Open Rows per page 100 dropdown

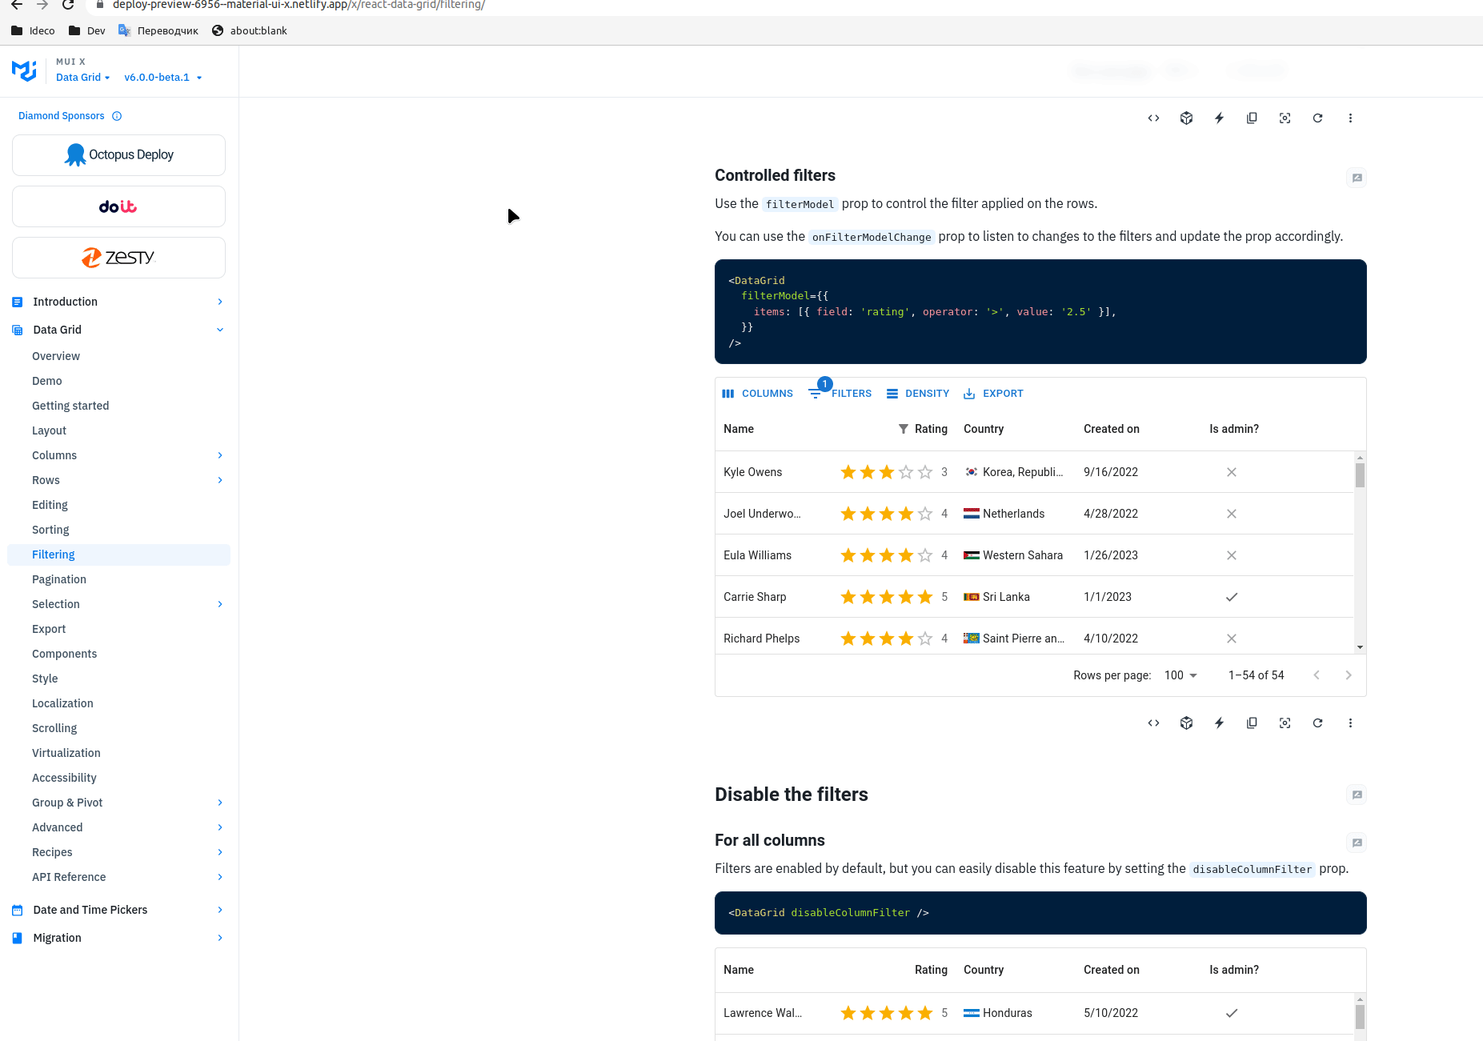(x=1180, y=675)
